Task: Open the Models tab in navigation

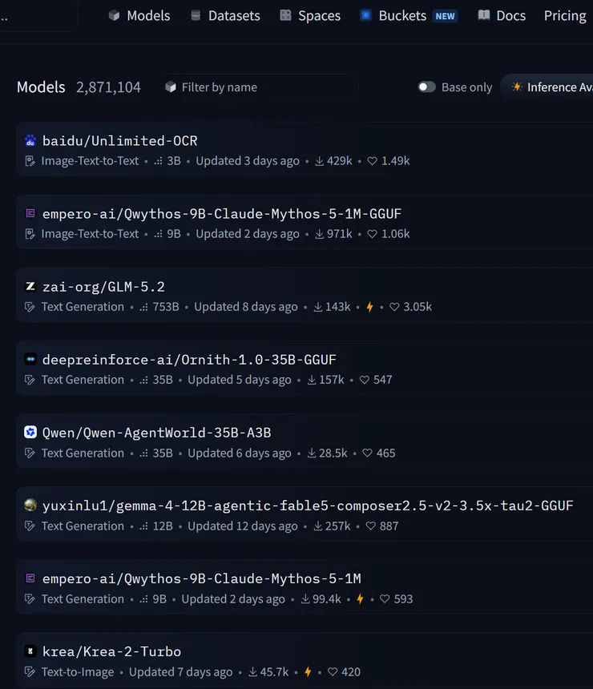Action: (x=139, y=16)
